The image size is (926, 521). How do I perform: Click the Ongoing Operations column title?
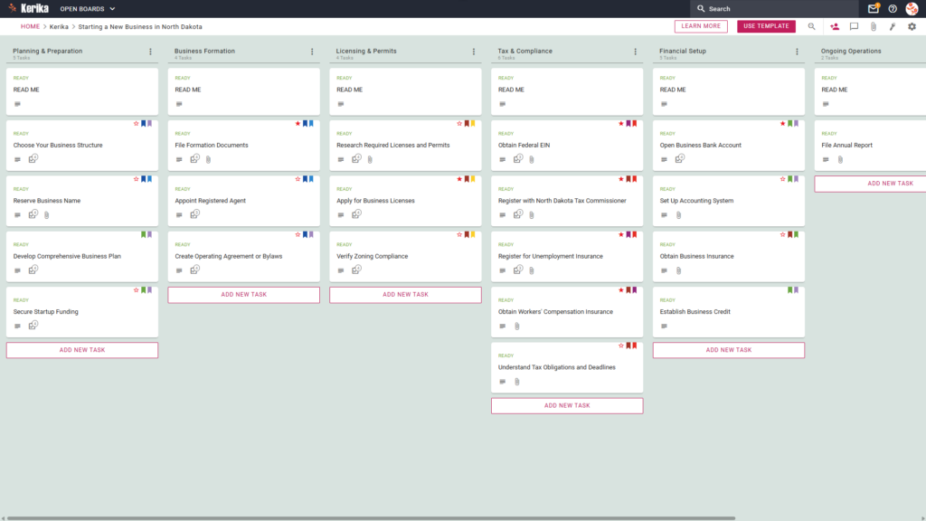851,51
